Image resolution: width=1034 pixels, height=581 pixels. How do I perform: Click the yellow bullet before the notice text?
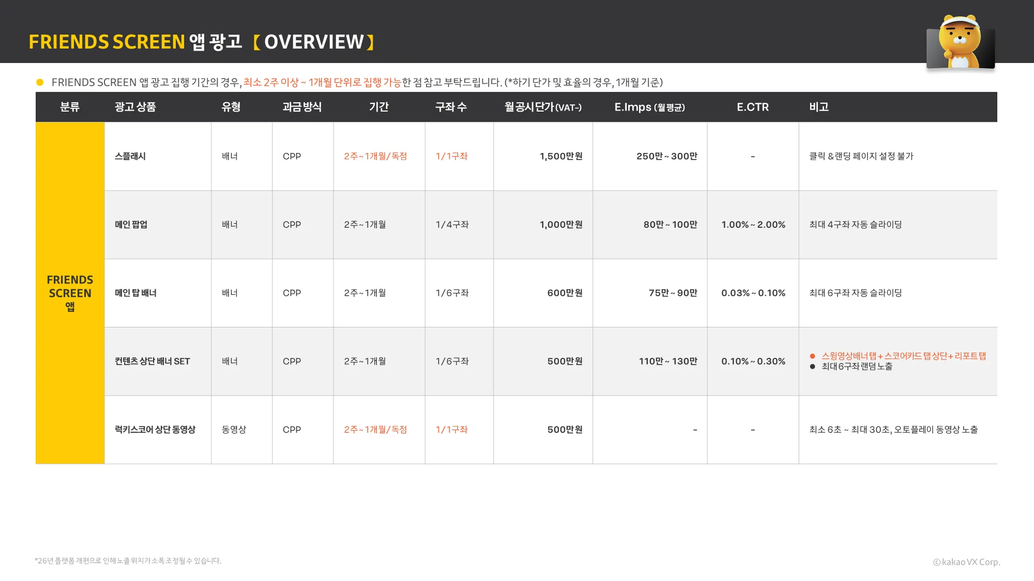point(40,83)
